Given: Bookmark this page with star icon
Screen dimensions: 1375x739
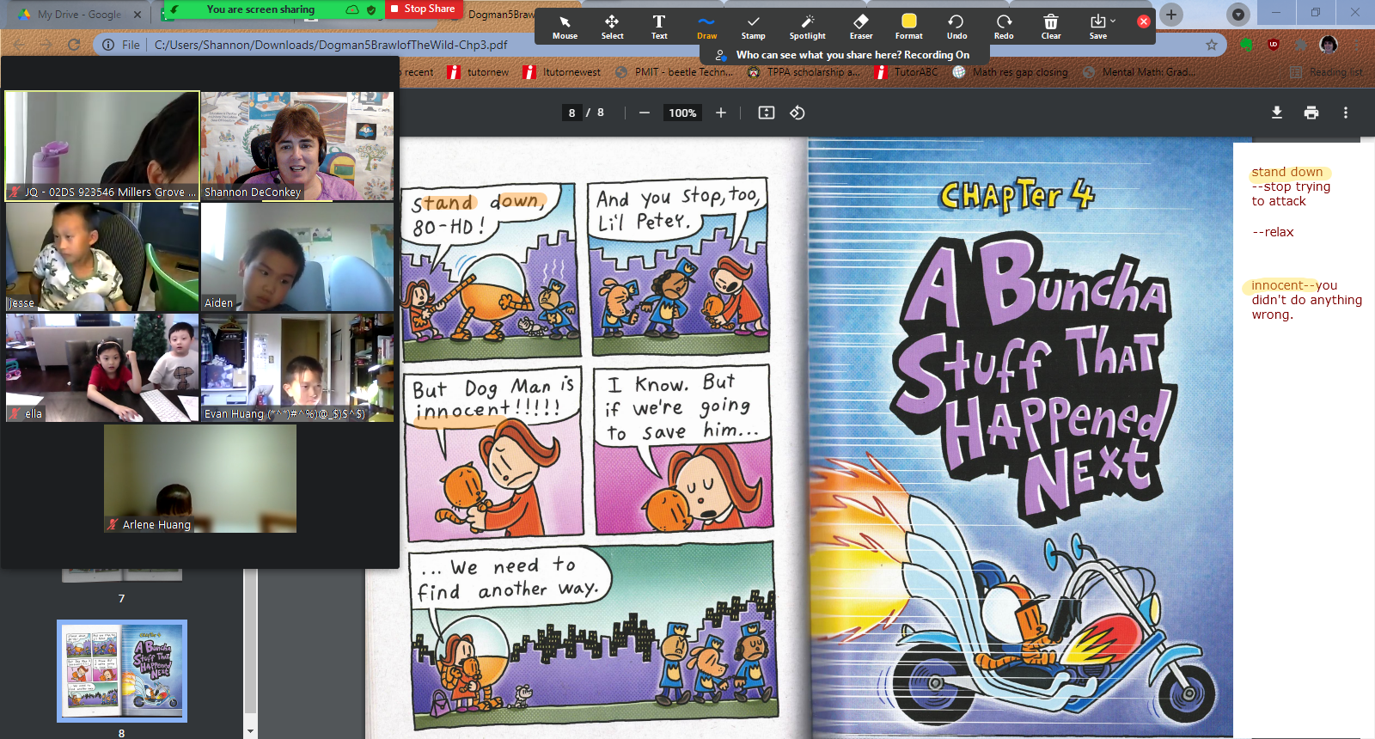Looking at the screenshot, I should [x=1212, y=45].
